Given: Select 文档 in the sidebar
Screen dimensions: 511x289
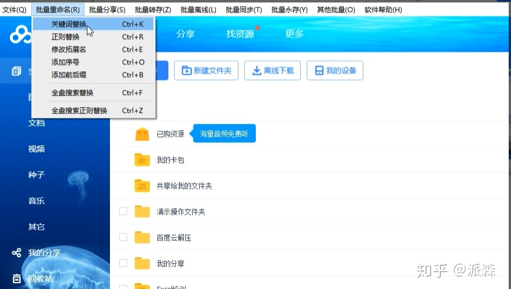Looking at the screenshot, I should coord(36,123).
